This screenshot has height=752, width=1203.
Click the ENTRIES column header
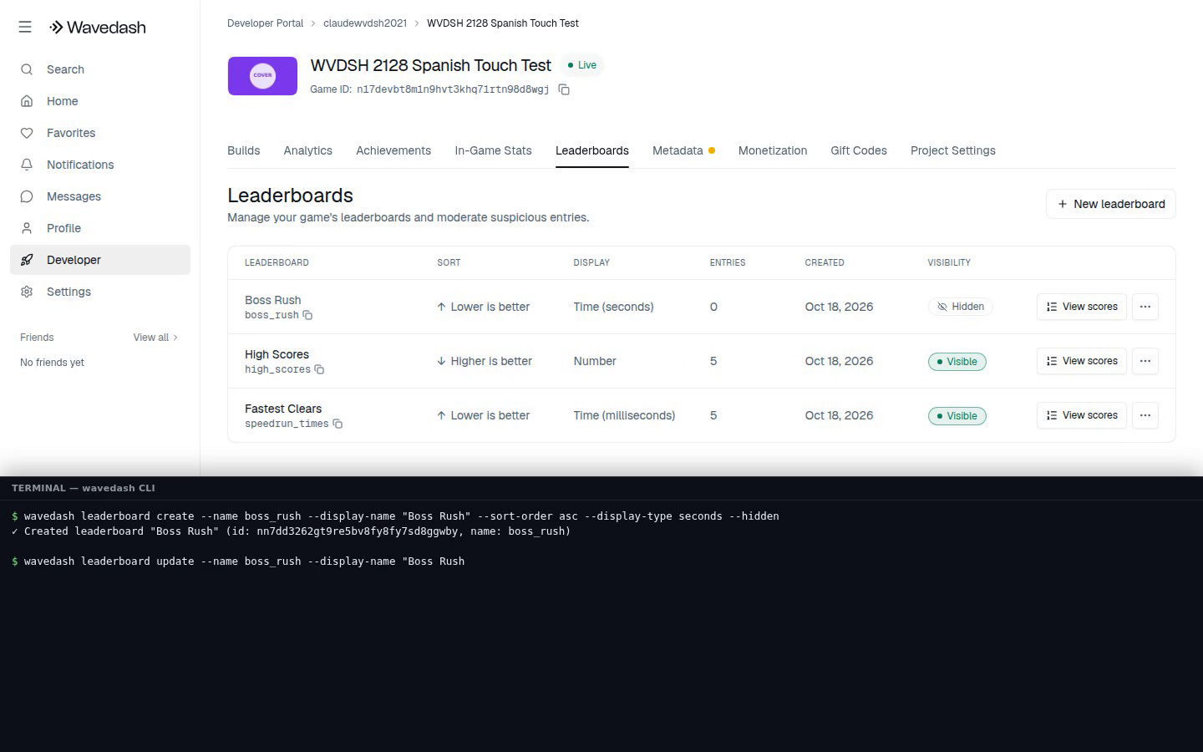(728, 262)
